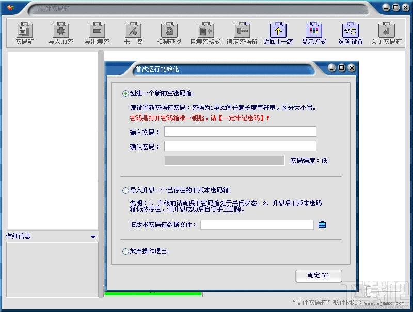
Task: Maximize the 首次运行初始化 dialog
Action: pos(342,68)
